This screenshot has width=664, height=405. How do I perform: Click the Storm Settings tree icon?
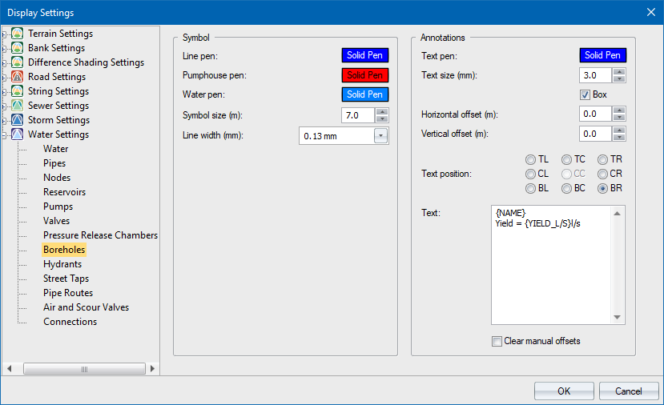point(18,120)
